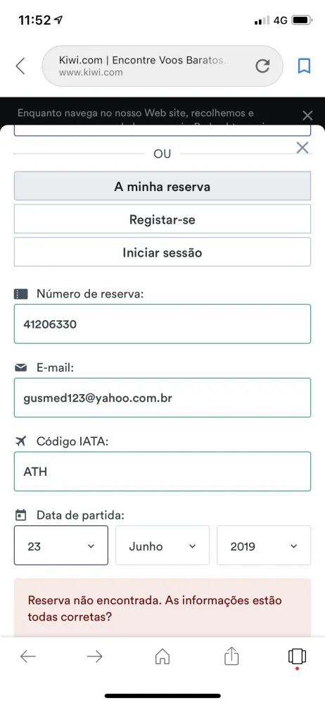Open the Iniciar sessão option
This screenshot has width=325, height=705.
coord(162,252)
